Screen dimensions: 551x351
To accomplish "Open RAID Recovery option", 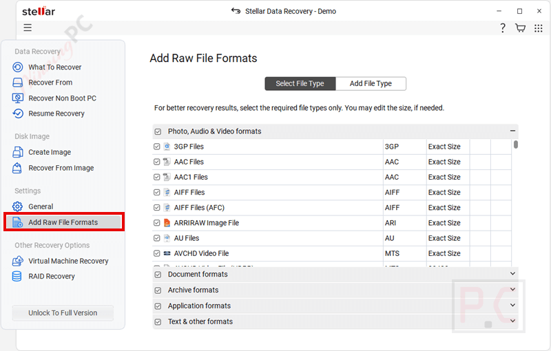I will point(52,277).
